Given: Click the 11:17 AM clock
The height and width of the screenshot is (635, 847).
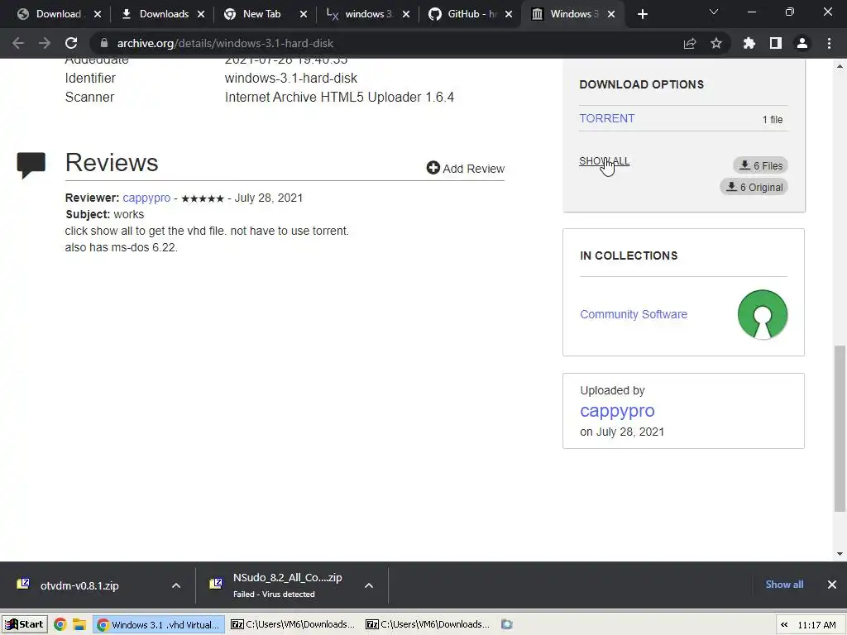Looking at the screenshot, I should click(x=816, y=625).
